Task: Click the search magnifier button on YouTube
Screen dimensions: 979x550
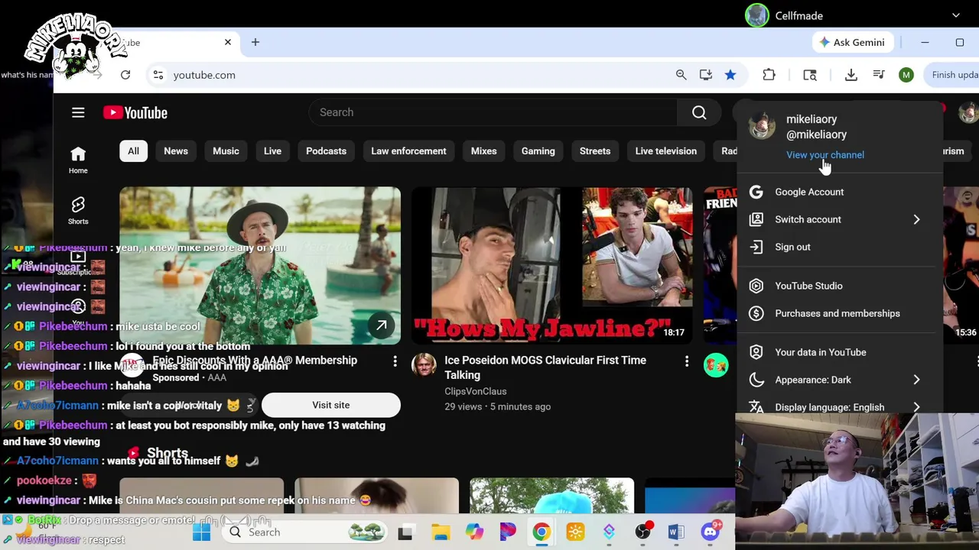Action: click(x=699, y=112)
